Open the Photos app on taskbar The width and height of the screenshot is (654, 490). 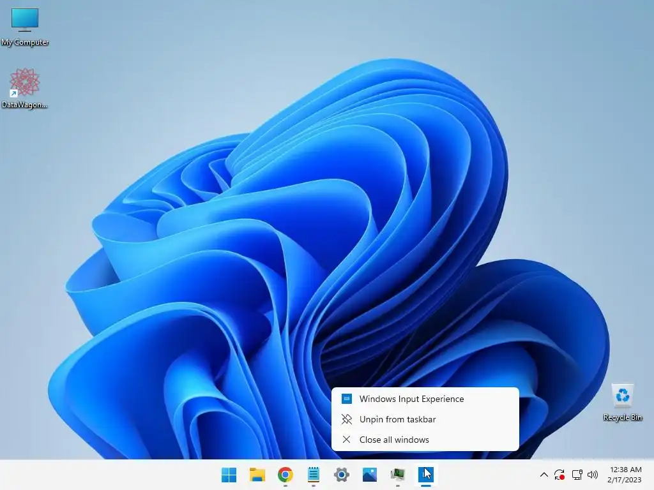click(x=370, y=475)
